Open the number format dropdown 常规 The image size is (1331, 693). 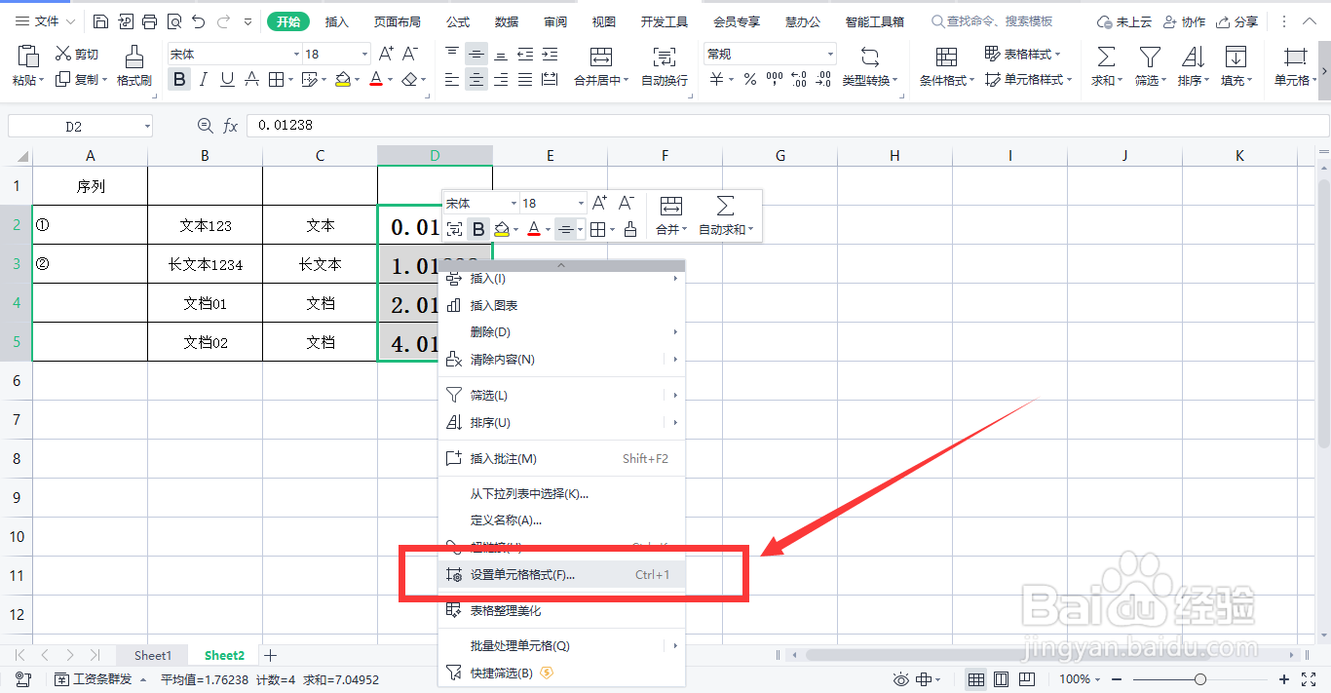point(830,55)
